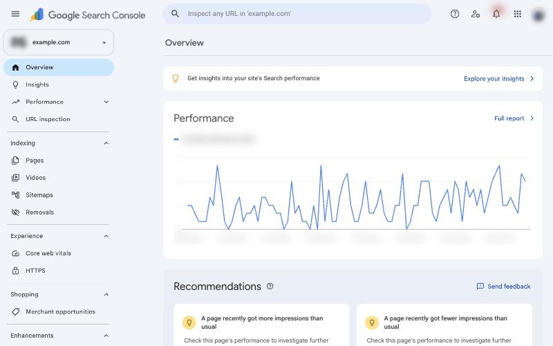553x346 pixels.
Task: Open the Performance Full report link
Action: 514,118
